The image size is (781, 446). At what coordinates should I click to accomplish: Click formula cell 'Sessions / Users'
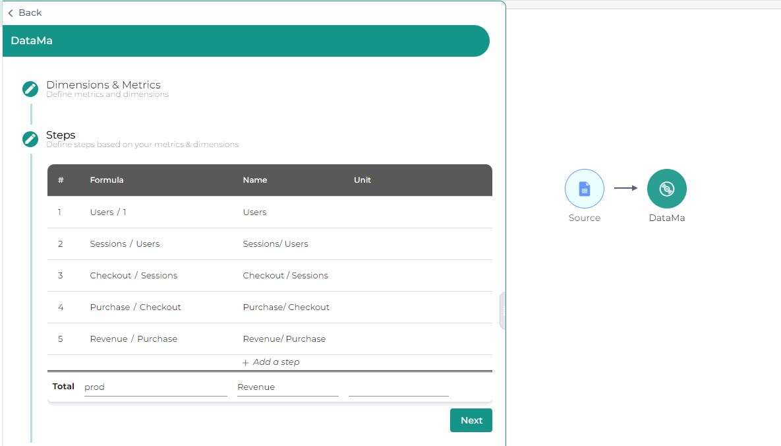pos(125,244)
